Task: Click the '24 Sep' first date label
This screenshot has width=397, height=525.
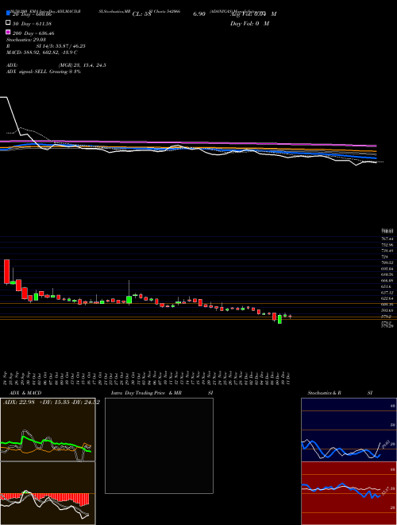Action: 6,378
